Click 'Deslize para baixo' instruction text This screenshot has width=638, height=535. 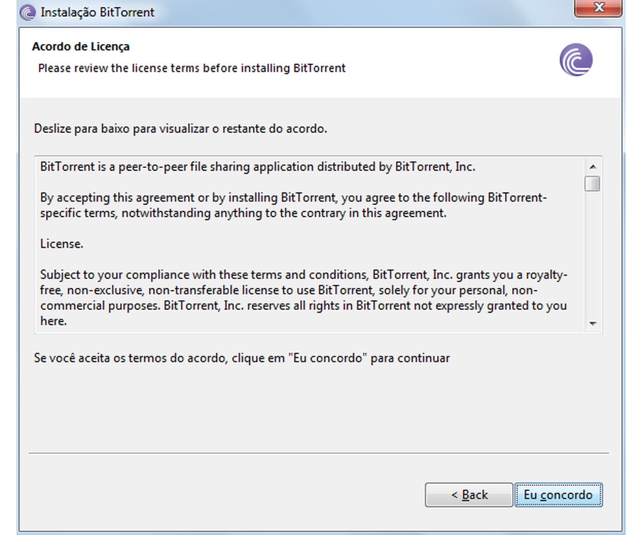click(x=180, y=128)
